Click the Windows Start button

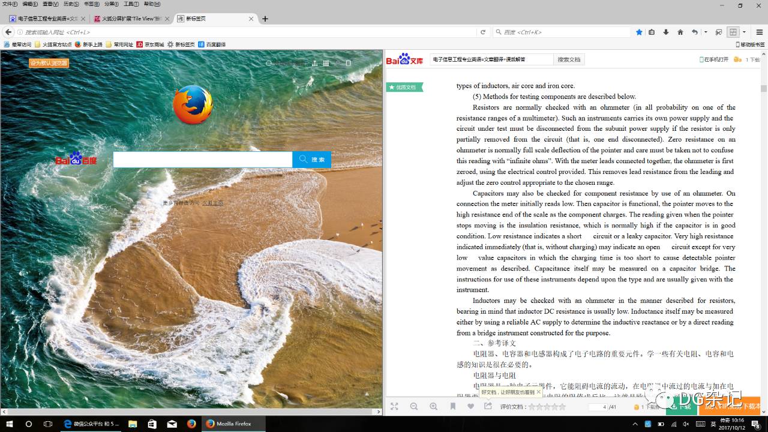[10, 424]
